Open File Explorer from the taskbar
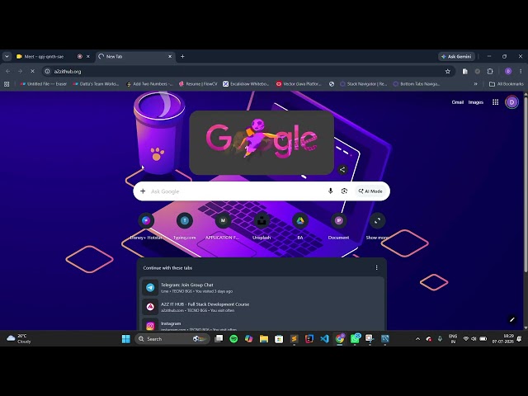Screen dimensions: 528x396 (x=264, y=339)
